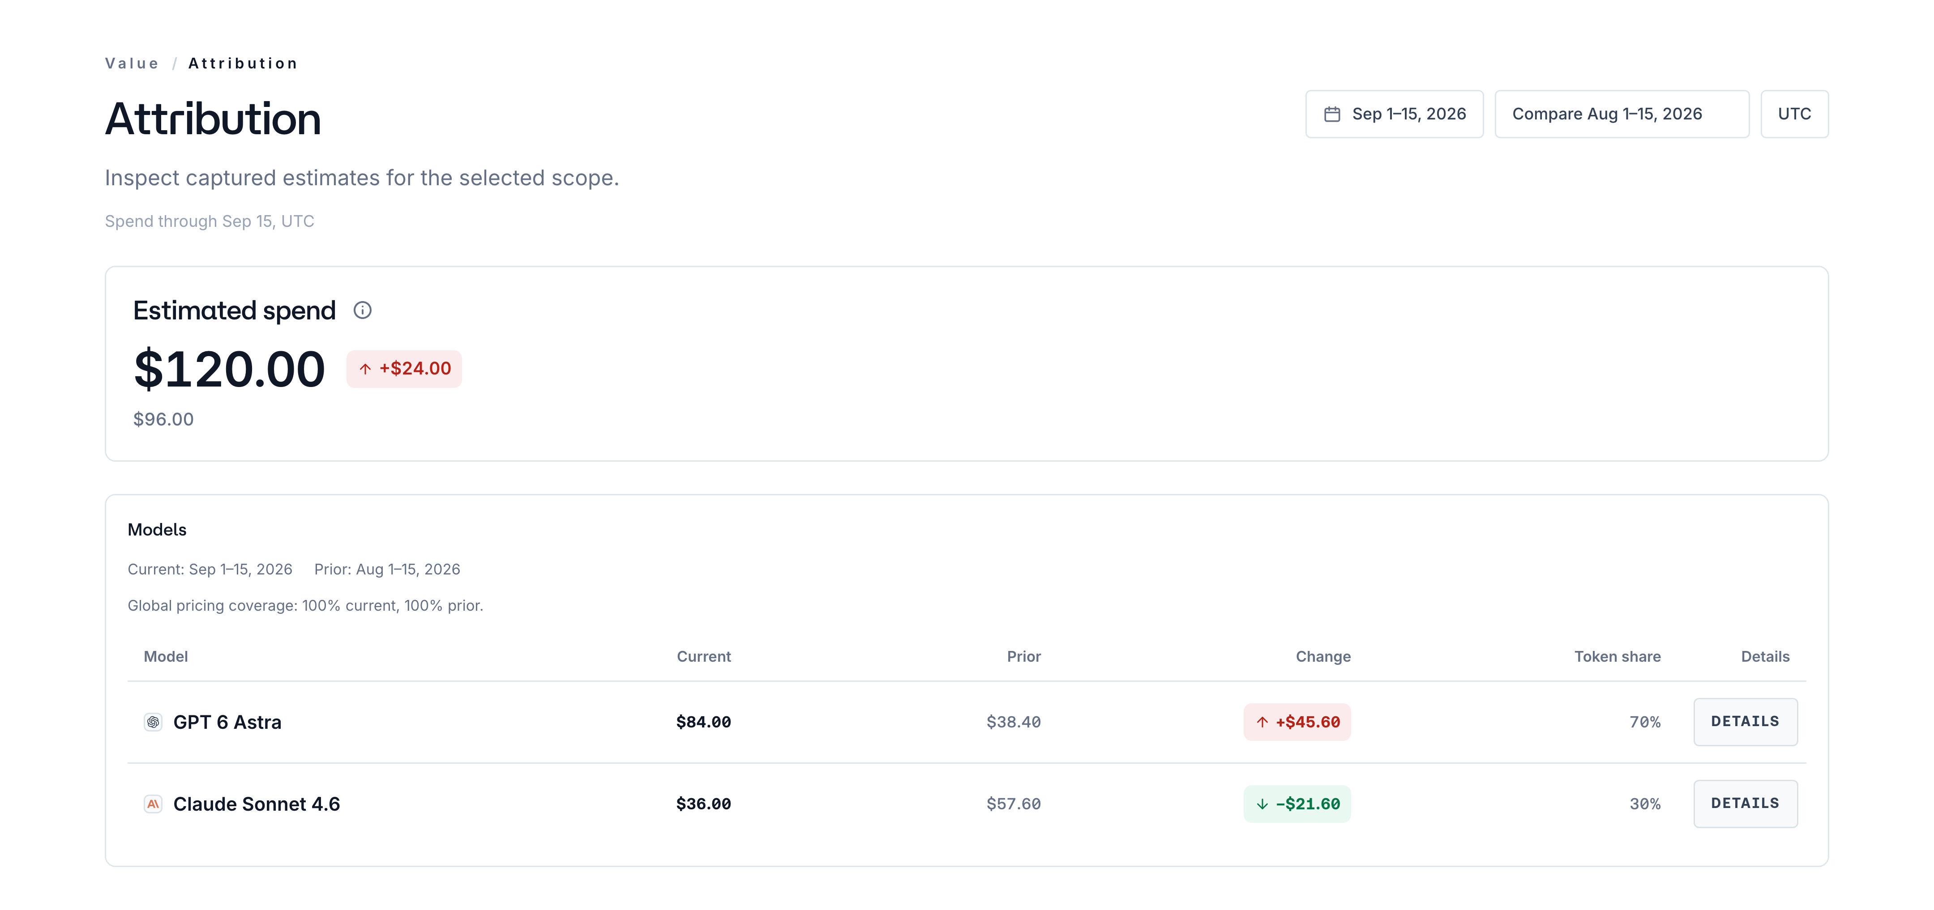Image resolution: width=1934 pixels, height=910 pixels.
Task: Select the Attribution breadcrumb
Action: [x=243, y=64]
